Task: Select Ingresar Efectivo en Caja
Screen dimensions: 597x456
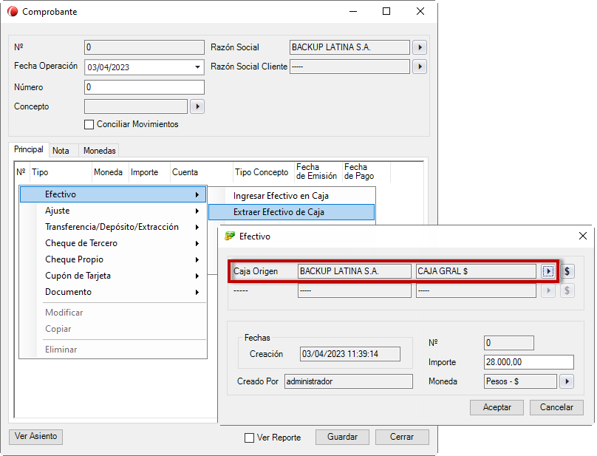Action: pyautogui.click(x=292, y=196)
